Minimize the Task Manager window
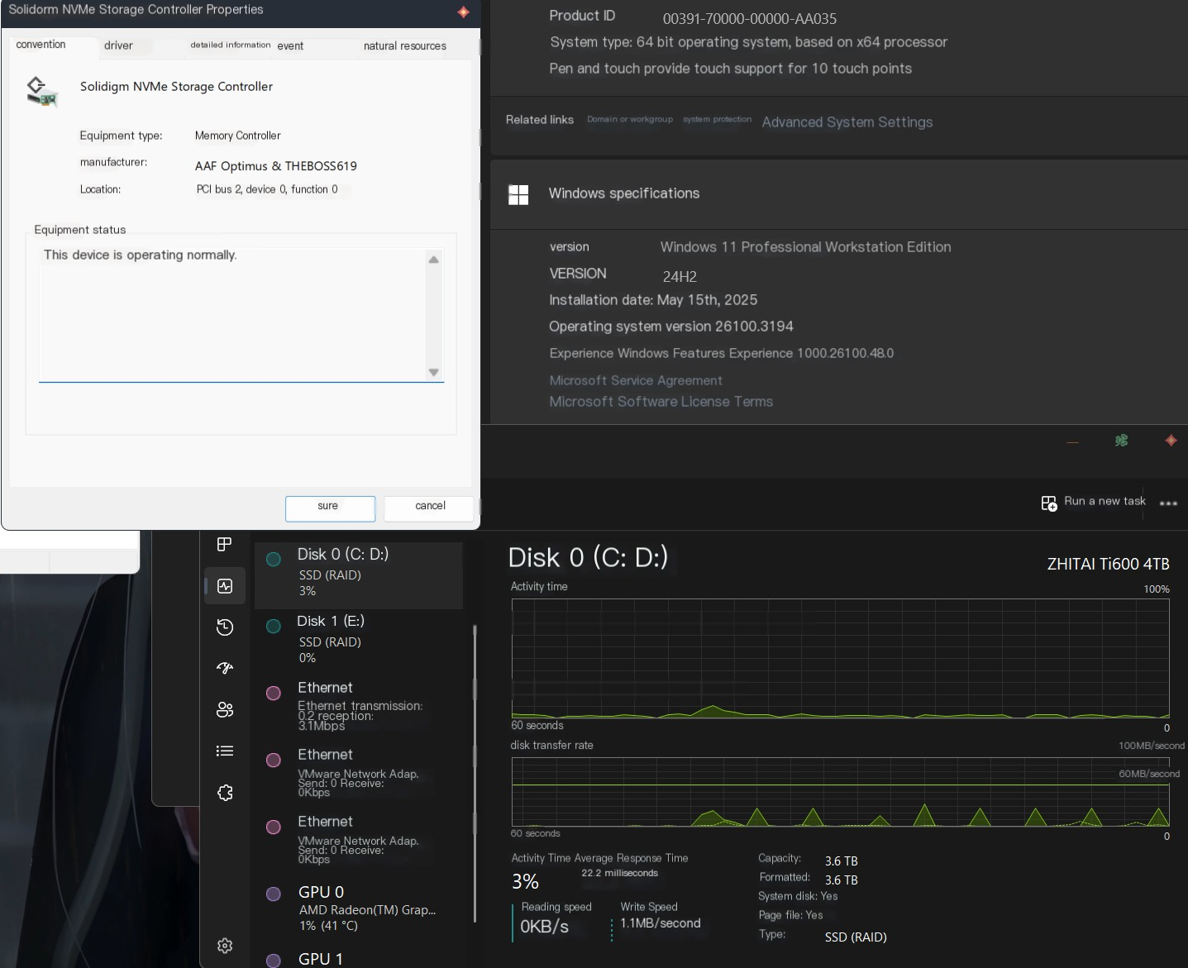 pos(1073,442)
